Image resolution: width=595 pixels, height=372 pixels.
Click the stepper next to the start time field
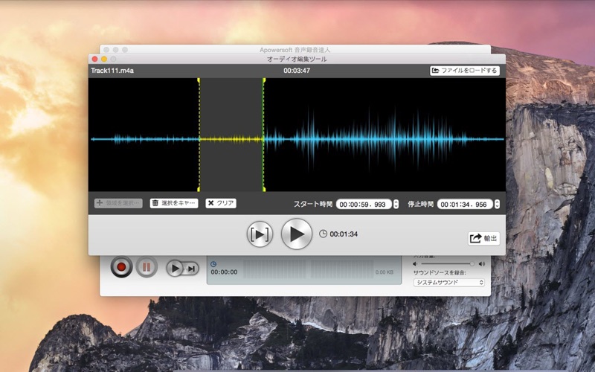pos(396,204)
